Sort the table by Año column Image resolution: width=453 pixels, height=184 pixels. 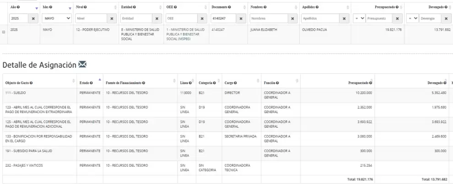[x=37, y=8]
